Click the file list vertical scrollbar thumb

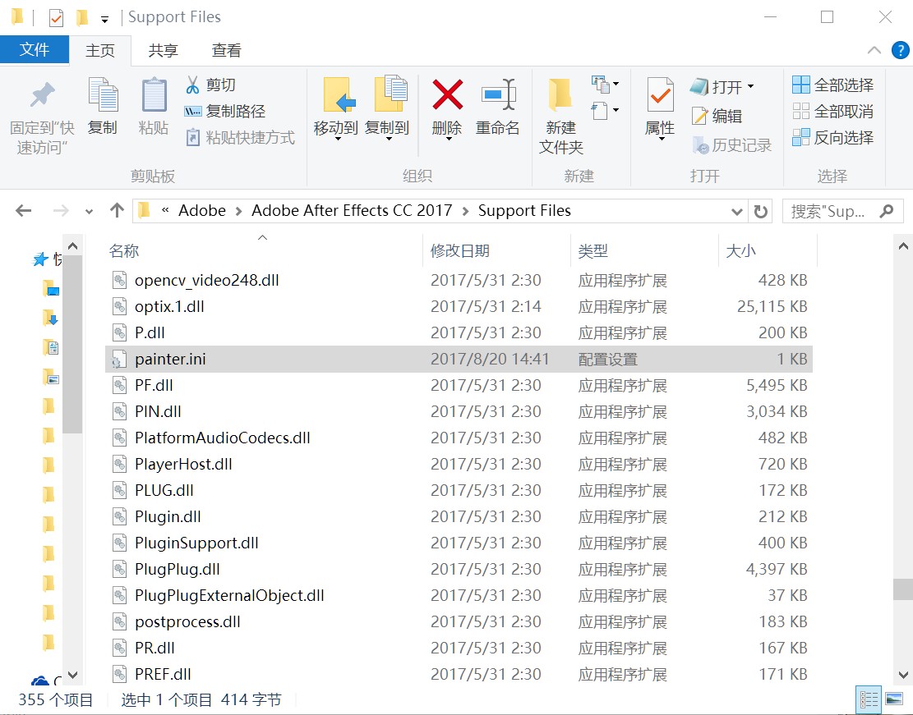pyautogui.click(x=903, y=589)
